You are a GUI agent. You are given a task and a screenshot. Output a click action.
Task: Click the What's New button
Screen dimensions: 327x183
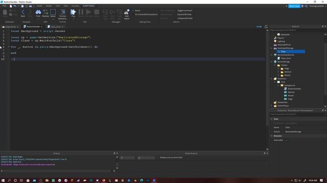[294, 6]
